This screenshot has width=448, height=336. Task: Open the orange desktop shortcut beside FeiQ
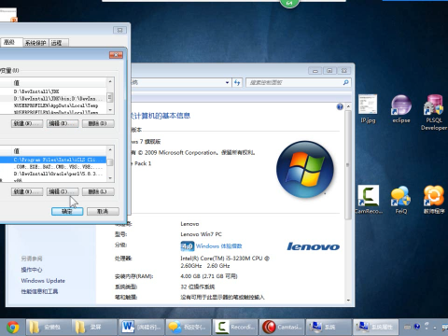pyautogui.click(x=434, y=200)
